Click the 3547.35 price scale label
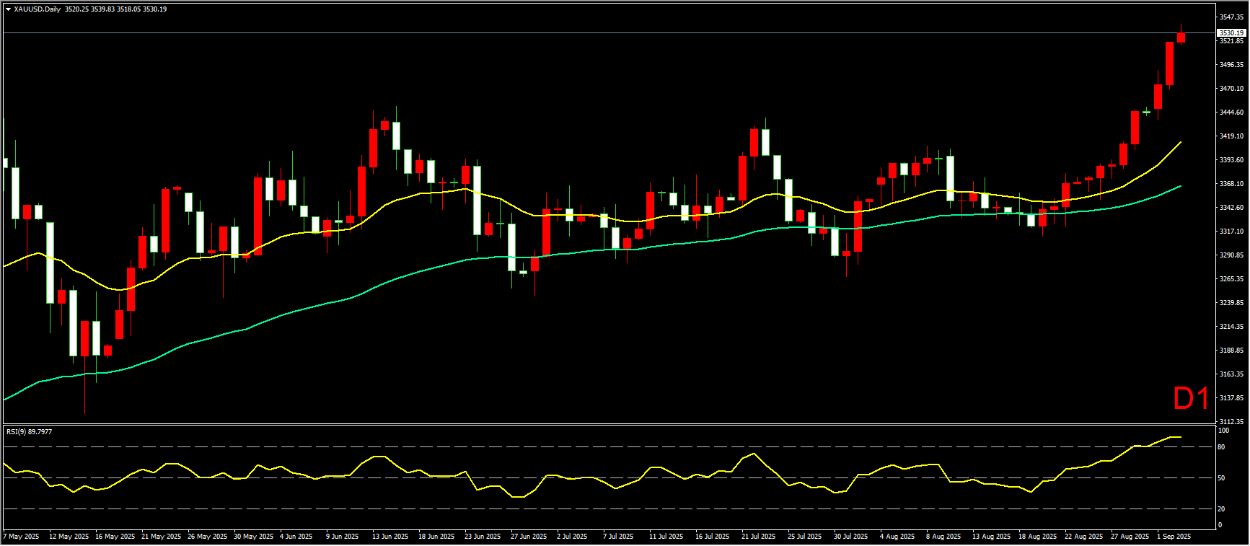 pyautogui.click(x=1231, y=17)
